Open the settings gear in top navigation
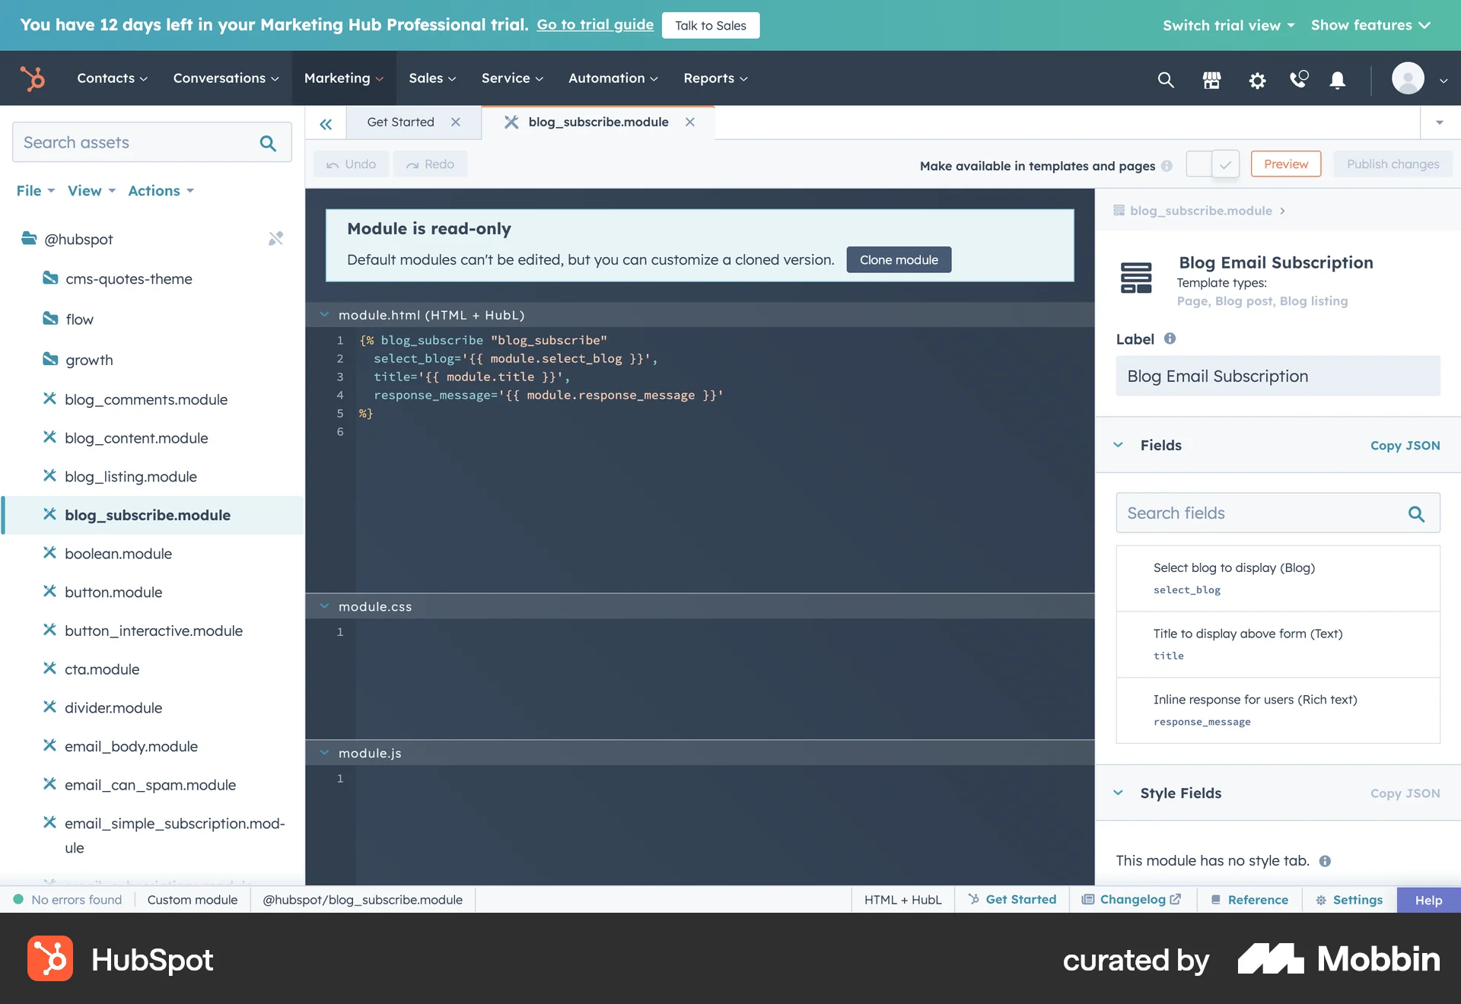 (1257, 79)
